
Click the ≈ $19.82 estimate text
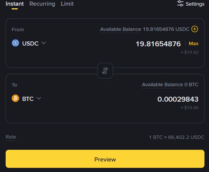[x=189, y=52]
